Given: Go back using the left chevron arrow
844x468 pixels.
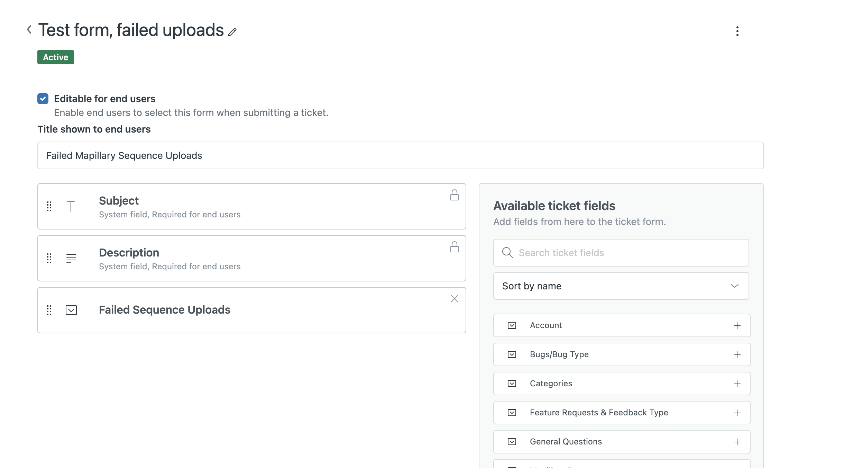Looking at the screenshot, I should (29, 30).
